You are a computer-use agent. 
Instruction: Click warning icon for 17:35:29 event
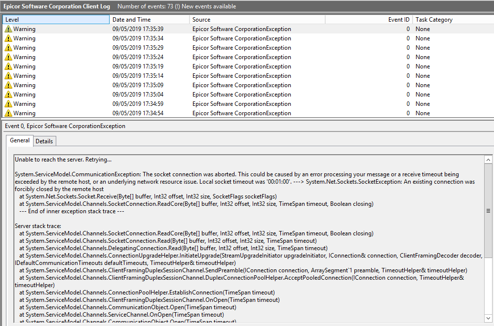pyautogui.click(x=8, y=48)
